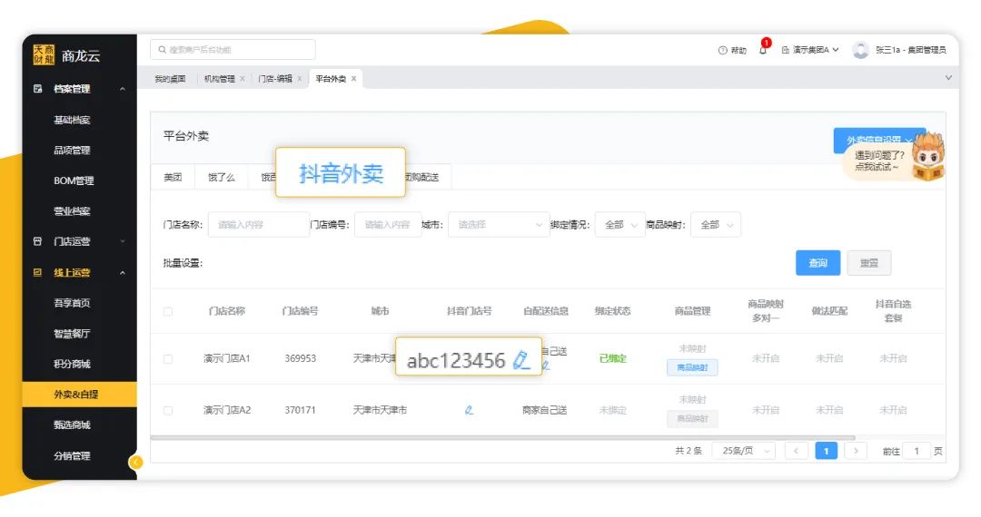Click store number 370171 cell
Viewport: 981px width, 517px height.
301,410
